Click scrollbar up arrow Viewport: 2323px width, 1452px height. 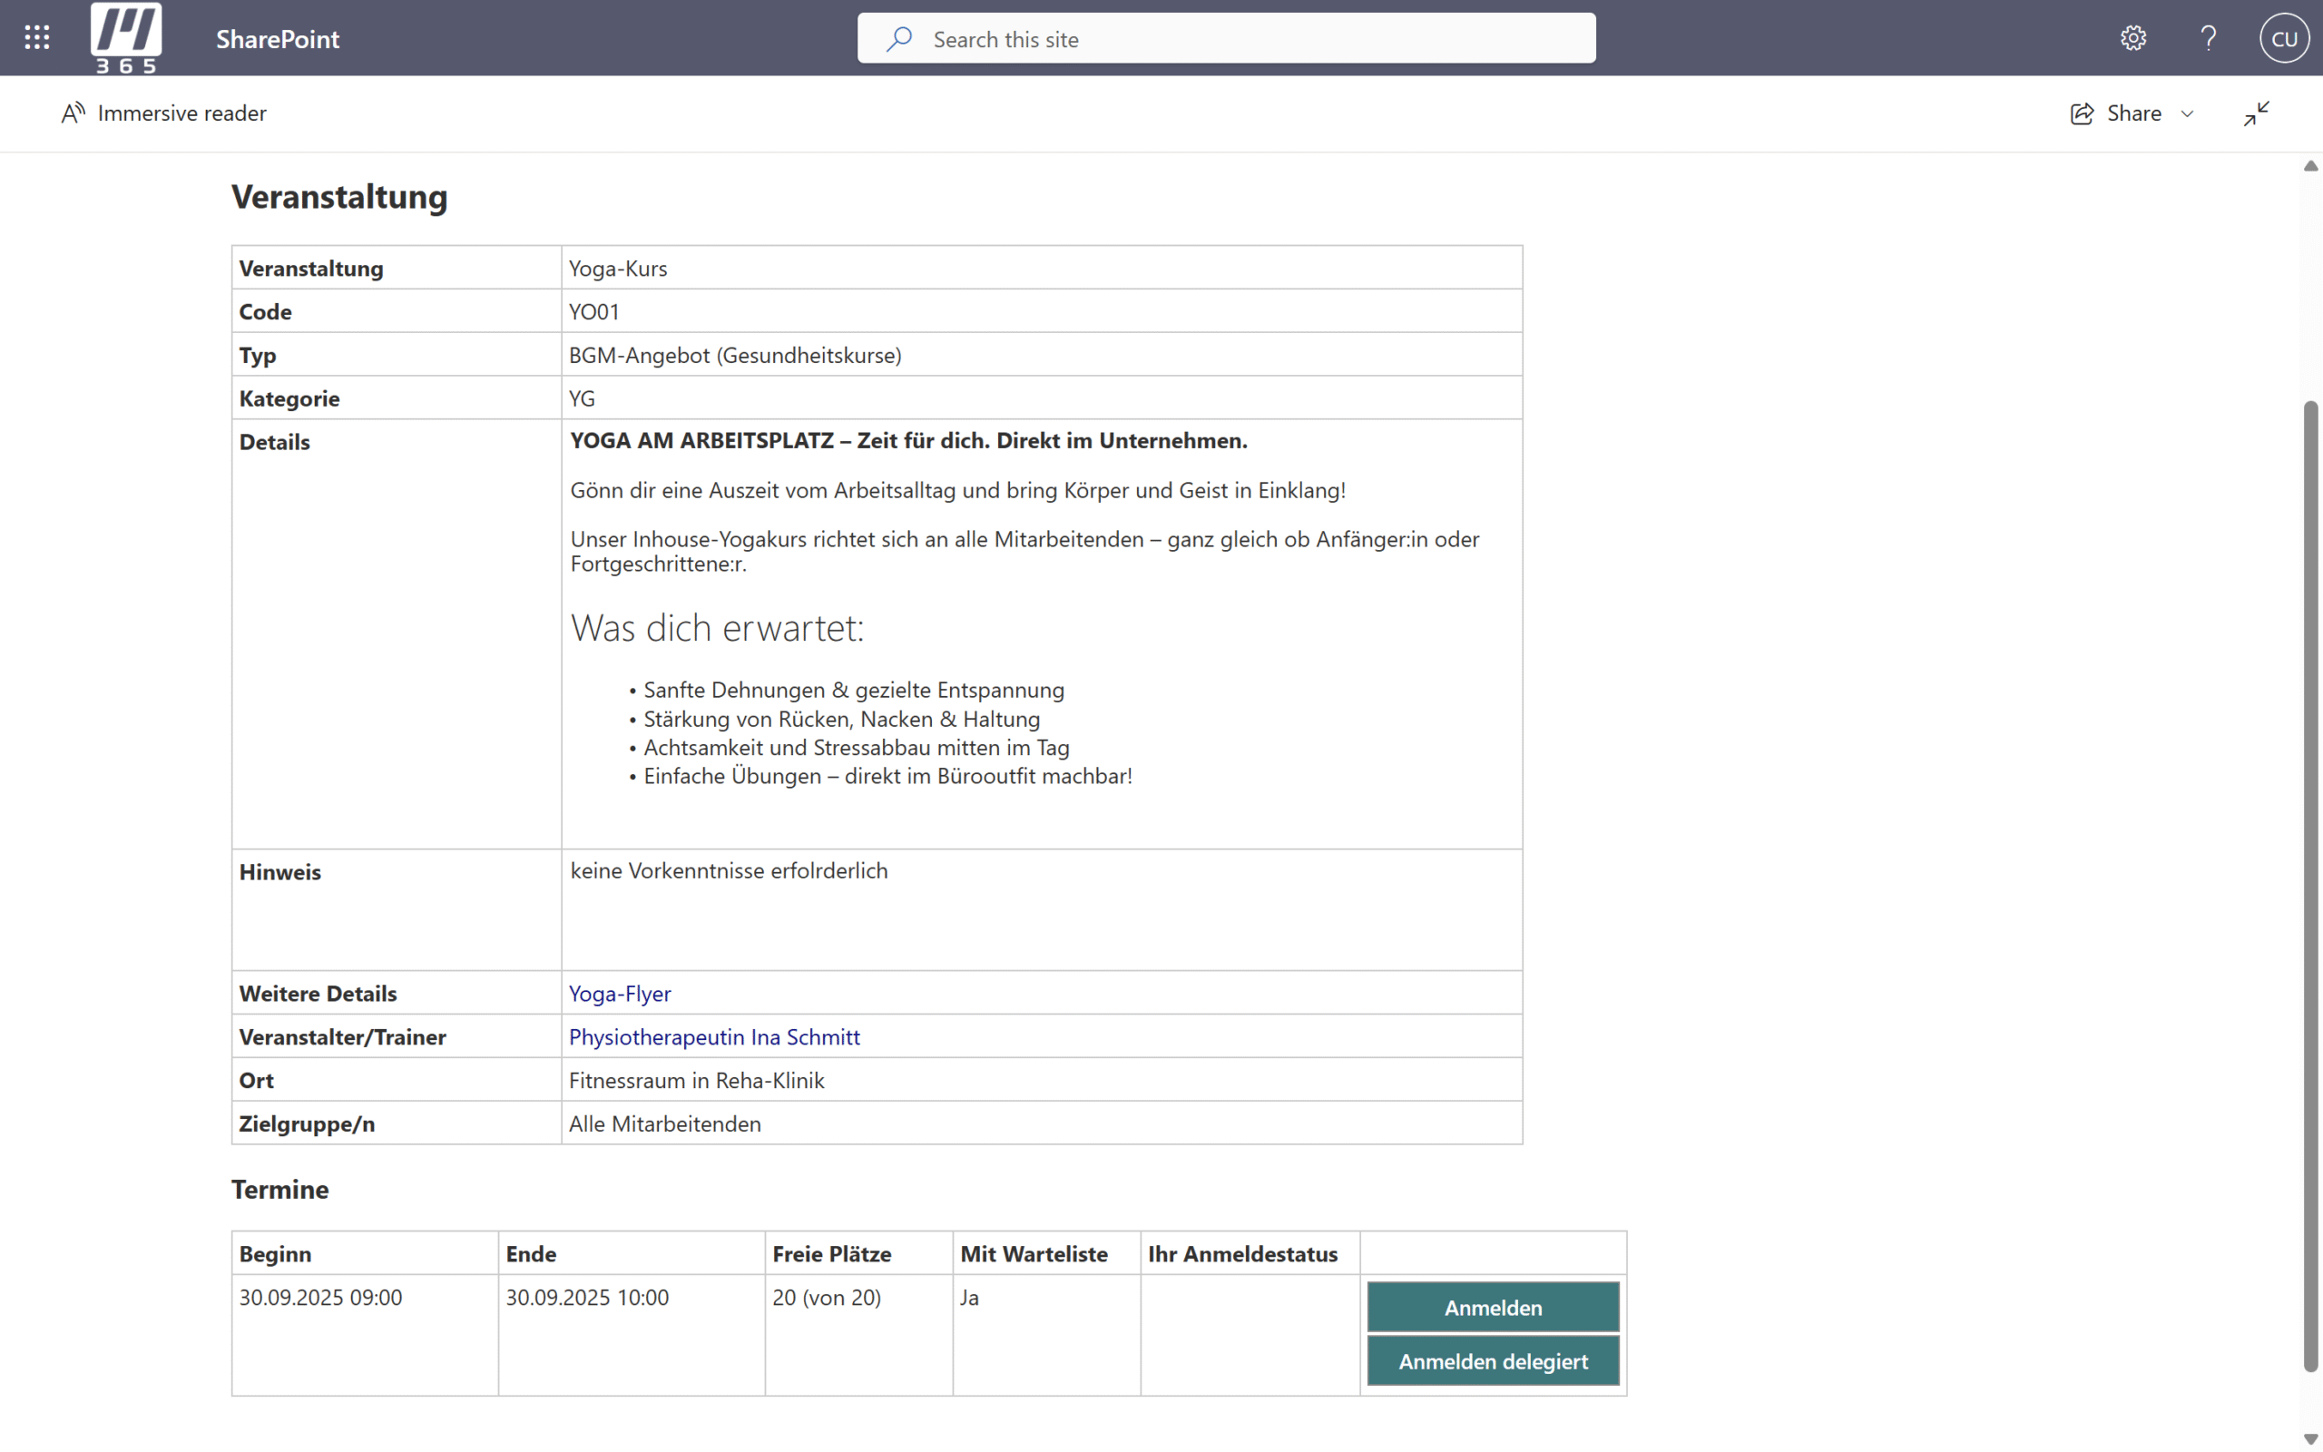tap(2310, 166)
